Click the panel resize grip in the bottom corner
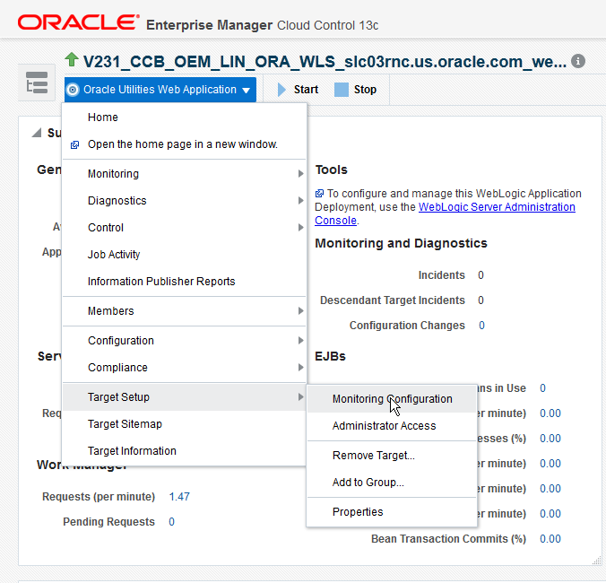Screen dimensions: 606x583 [597, 561]
